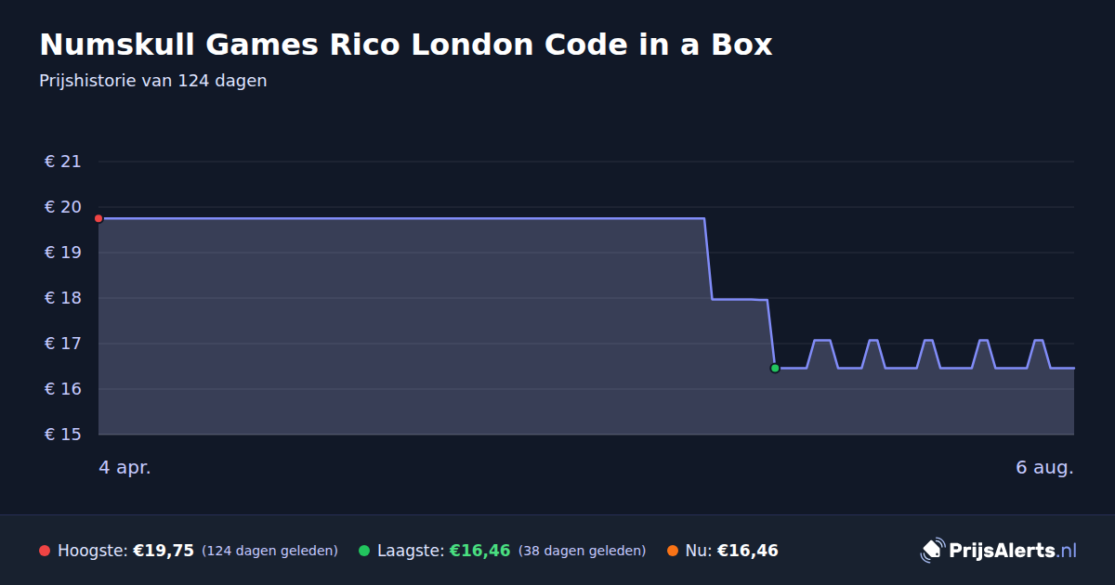Click the PrijsAlerts tag logo icon
The image size is (1115, 585).
tap(932, 550)
